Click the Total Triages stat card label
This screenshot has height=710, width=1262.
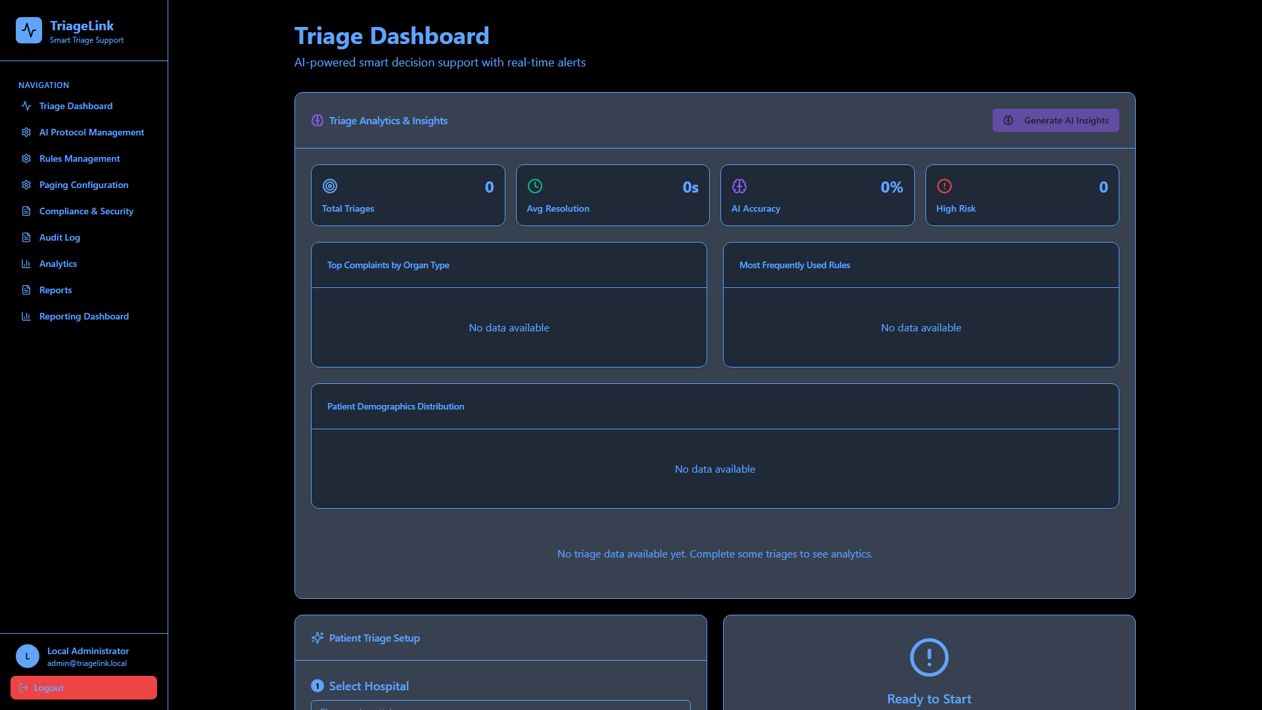pyautogui.click(x=348, y=208)
